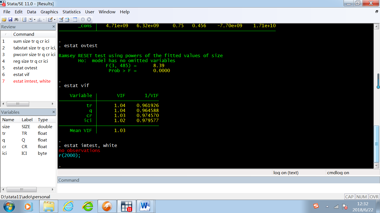Open the Help menu
Screen dimensions: 380x213
point(125,12)
